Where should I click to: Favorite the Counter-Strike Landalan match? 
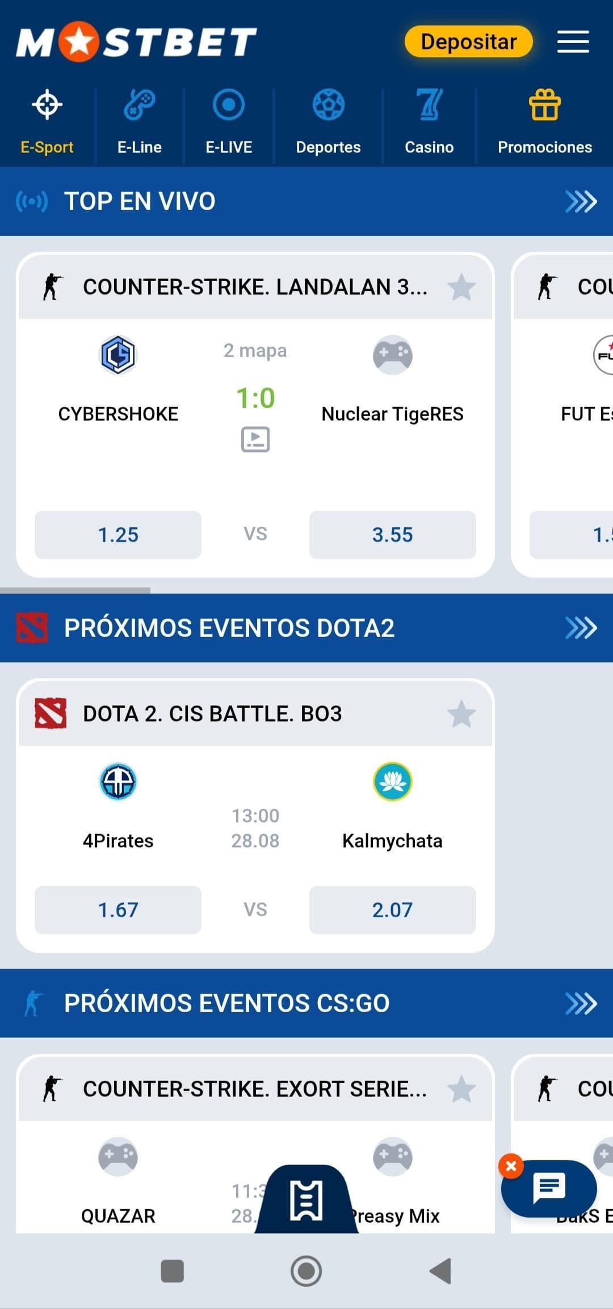click(x=462, y=287)
